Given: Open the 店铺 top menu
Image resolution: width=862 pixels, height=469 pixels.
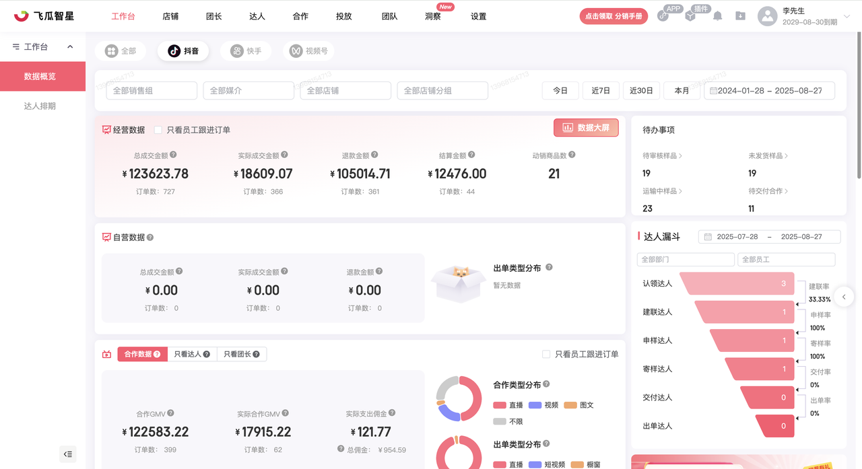Looking at the screenshot, I should click(170, 16).
